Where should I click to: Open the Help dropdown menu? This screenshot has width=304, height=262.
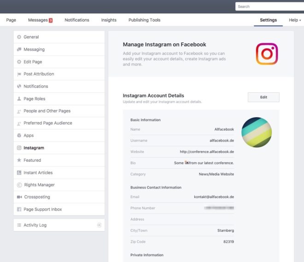point(295,20)
